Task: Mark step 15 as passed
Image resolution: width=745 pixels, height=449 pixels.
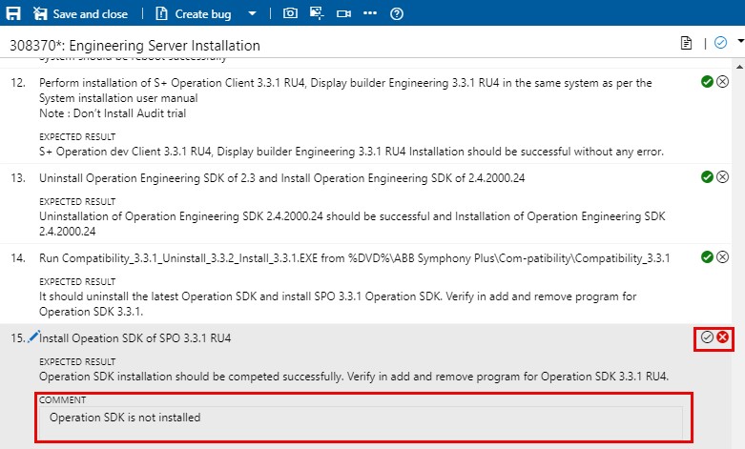Action: 707,337
